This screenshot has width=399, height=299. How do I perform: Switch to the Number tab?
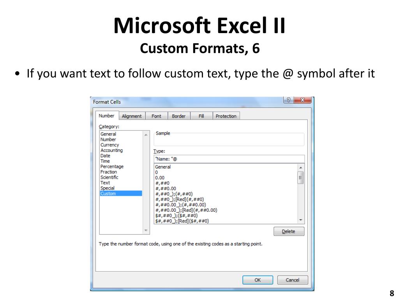click(x=107, y=116)
